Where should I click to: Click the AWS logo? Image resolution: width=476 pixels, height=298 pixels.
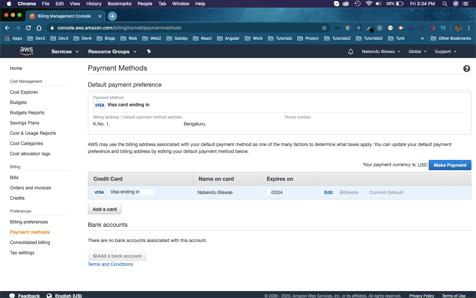click(26, 51)
